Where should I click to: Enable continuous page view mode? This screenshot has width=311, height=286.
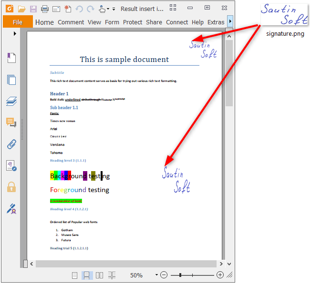pyautogui.click(x=87, y=275)
